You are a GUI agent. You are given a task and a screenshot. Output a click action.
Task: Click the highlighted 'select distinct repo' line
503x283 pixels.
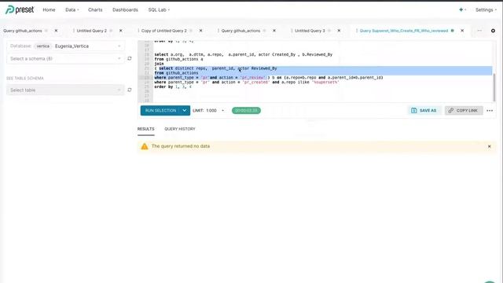click(215, 68)
